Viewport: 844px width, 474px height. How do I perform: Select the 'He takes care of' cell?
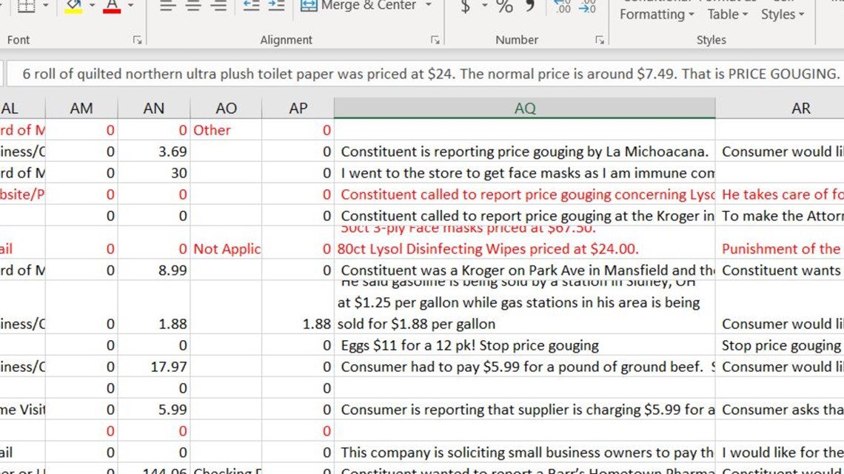pos(780,194)
